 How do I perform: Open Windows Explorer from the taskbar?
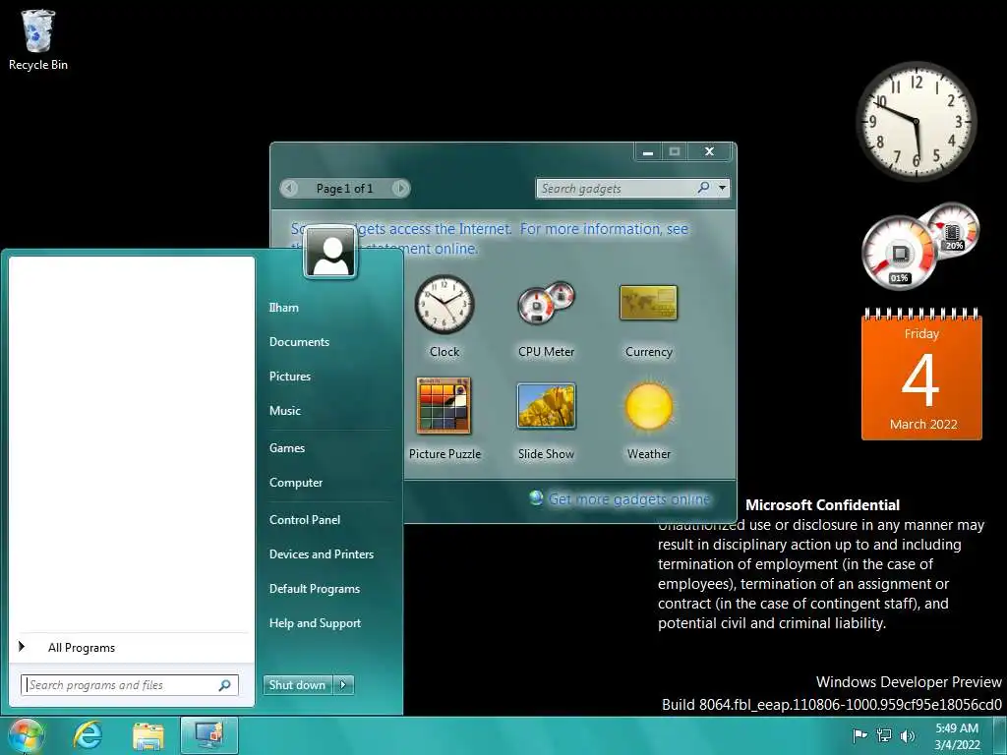click(148, 735)
